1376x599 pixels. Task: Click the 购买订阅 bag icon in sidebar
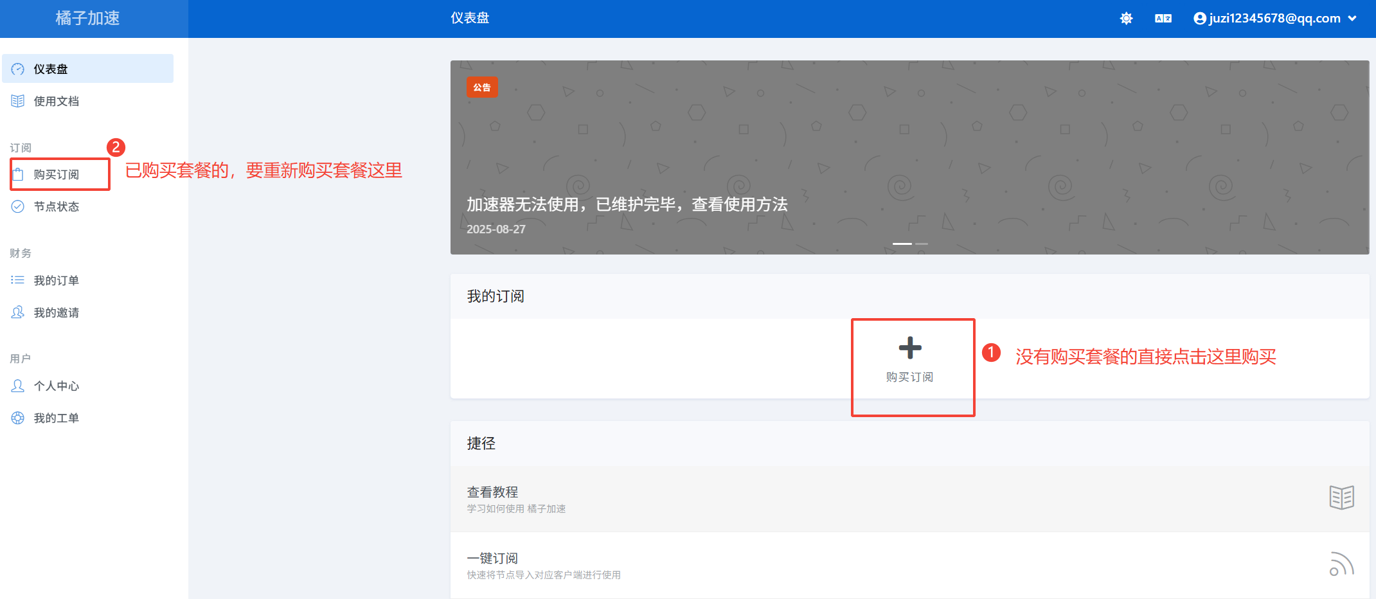point(18,174)
